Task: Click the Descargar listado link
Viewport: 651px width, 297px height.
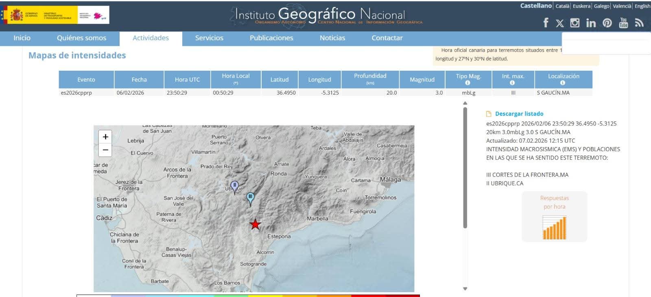Action: coord(519,114)
